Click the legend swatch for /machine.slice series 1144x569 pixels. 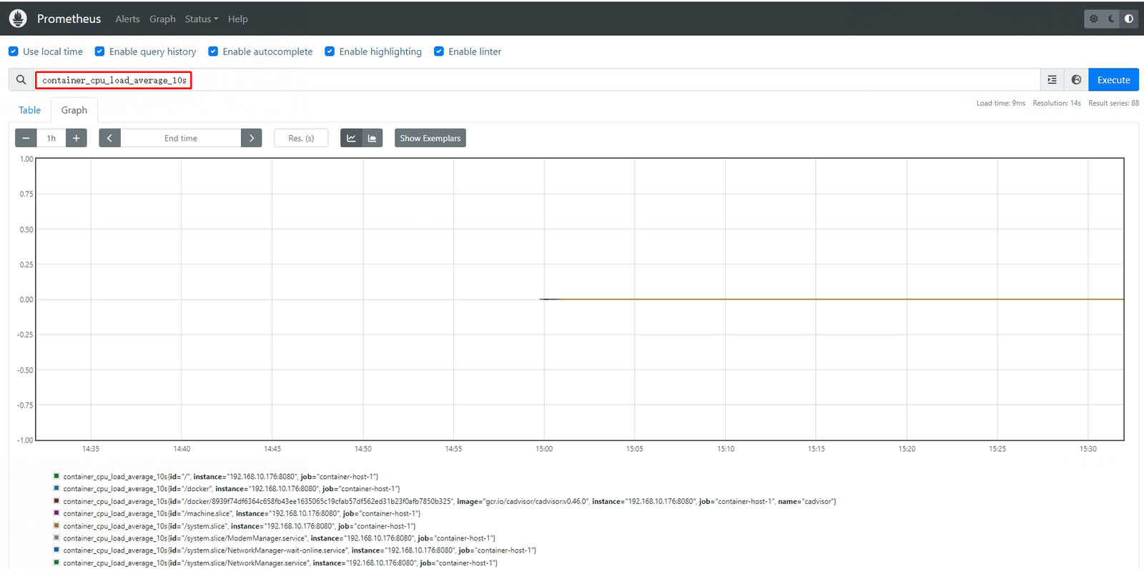point(56,513)
